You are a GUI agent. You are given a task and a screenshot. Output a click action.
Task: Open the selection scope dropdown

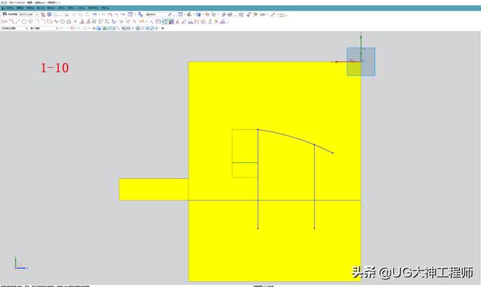point(44,29)
